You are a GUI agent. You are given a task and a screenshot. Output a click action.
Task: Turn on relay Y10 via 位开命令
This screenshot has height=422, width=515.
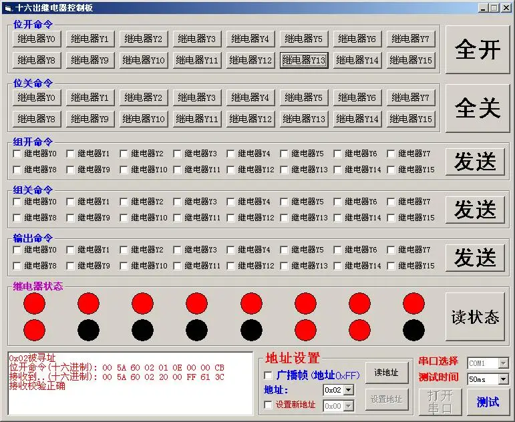click(144, 60)
